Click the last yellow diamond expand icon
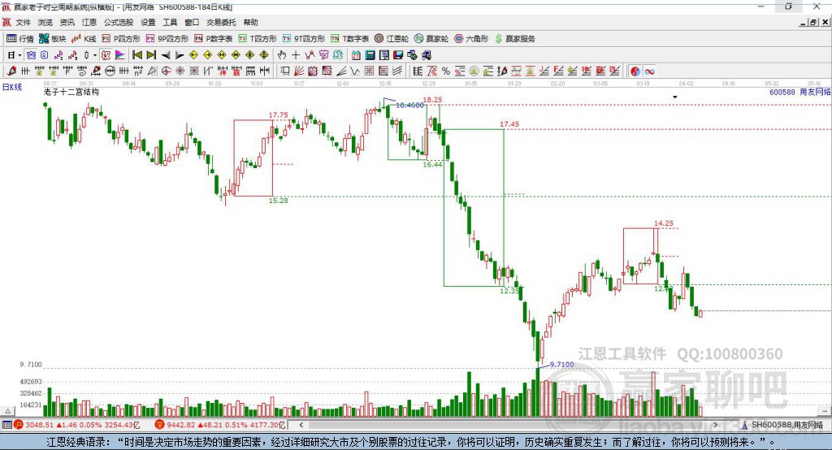The height and width of the screenshot is (450, 832). tap(264, 55)
